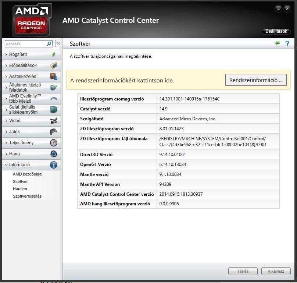
Task: Click the Illesztőprogram csomag verzió label
Action: (x=112, y=99)
